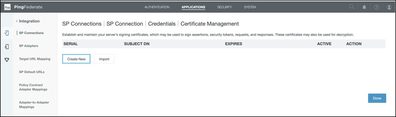Select the checkmark document icon in left rail
The width and height of the screenshot is (396, 117).
point(7,33)
